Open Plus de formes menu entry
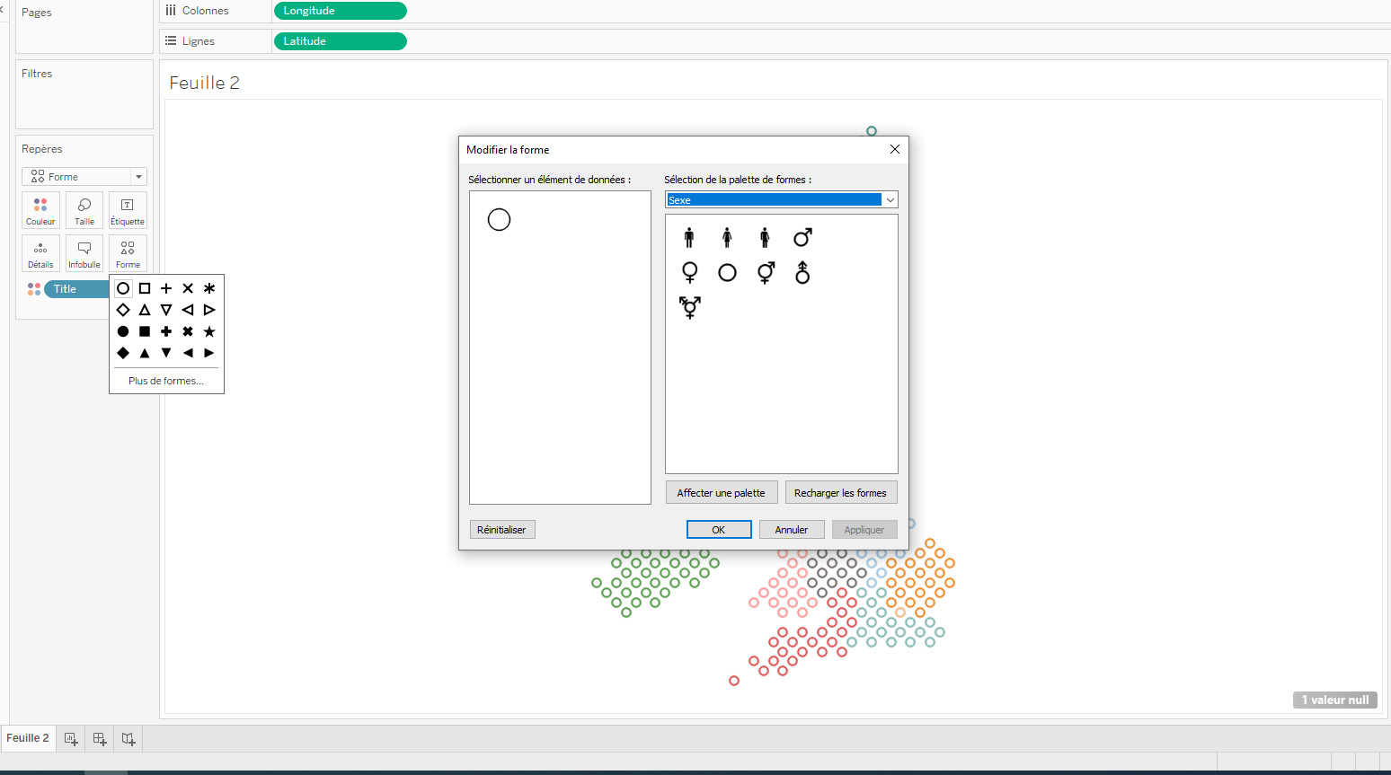 166,381
